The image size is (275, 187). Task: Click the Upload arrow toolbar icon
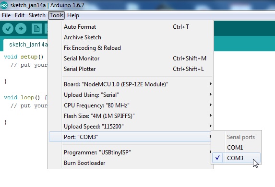(x=21, y=29)
